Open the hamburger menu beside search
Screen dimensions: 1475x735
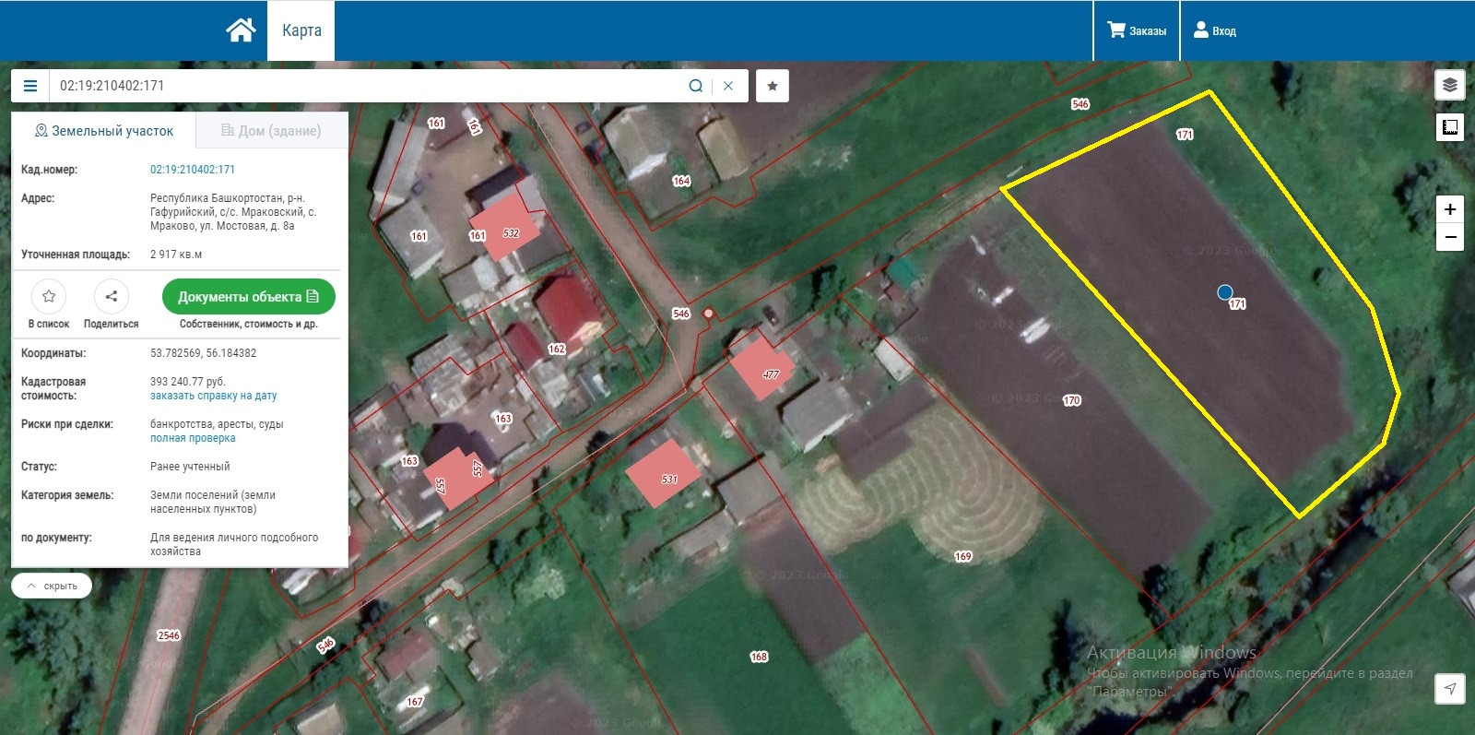coord(30,86)
